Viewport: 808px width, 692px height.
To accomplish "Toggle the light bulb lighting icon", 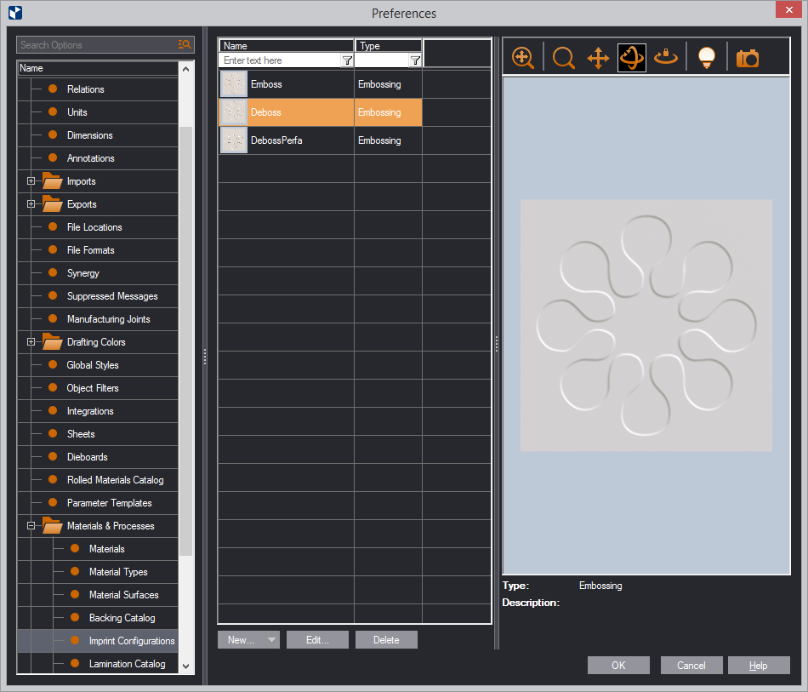I will [707, 57].
